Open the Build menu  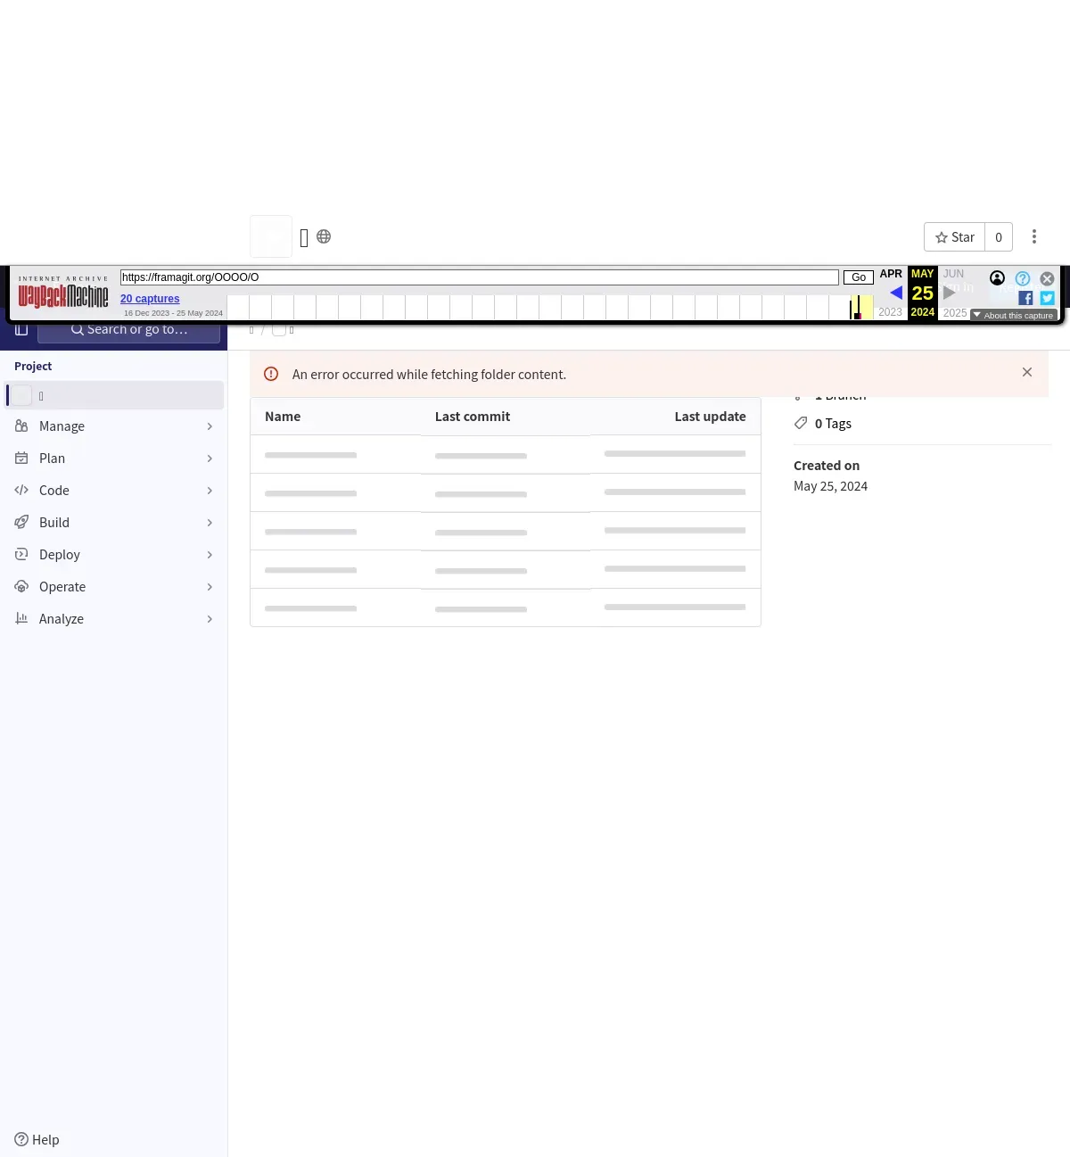[116, 523]
